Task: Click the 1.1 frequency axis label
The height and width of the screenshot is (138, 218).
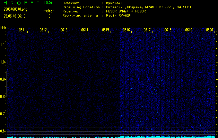Action: pos(3,45)
